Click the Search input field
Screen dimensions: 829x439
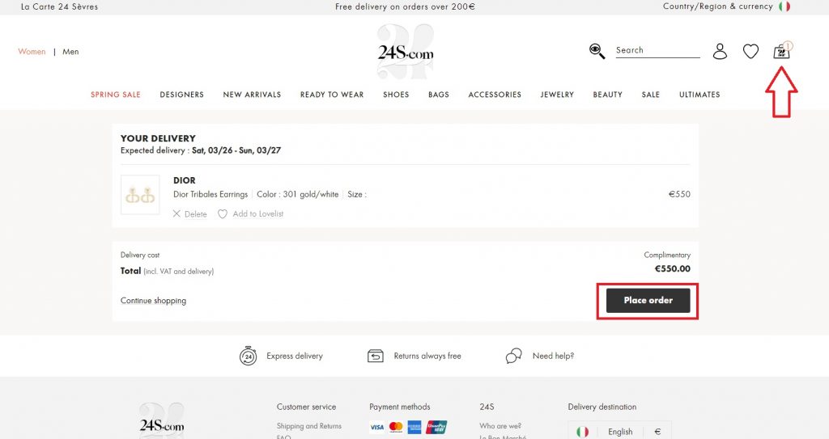[657, 50]
